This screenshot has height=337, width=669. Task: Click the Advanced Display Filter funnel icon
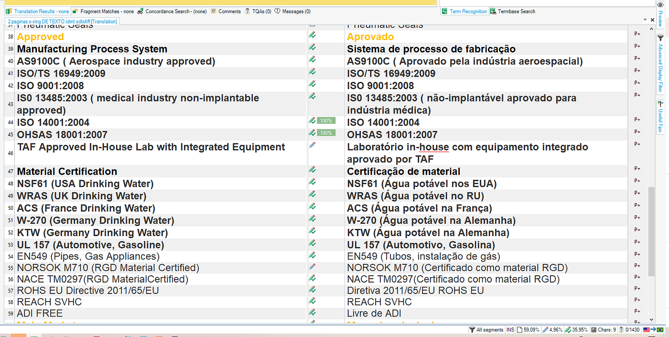tap(660, 38)
